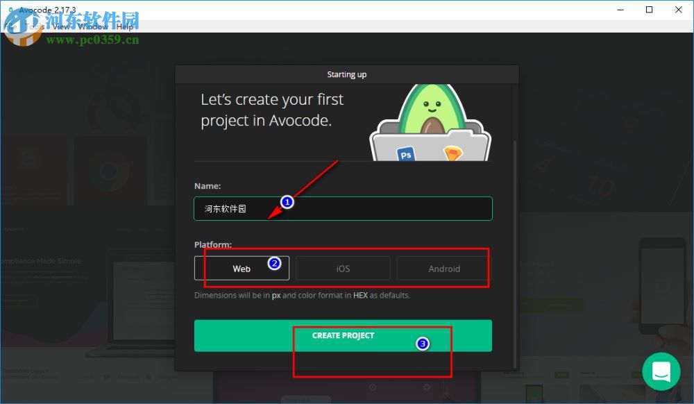Click the circled number 3 badge below Create Project
Viewport: 694px width, 404px height.
[421, 343]
